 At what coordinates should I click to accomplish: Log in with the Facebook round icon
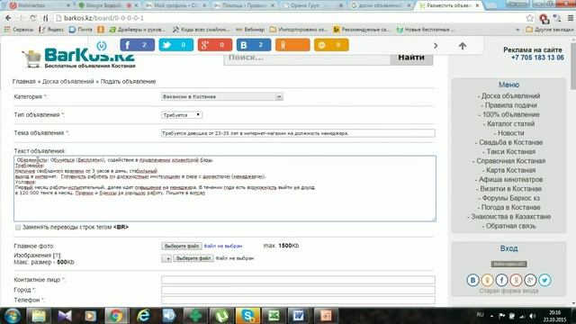(x=501, y=280)
